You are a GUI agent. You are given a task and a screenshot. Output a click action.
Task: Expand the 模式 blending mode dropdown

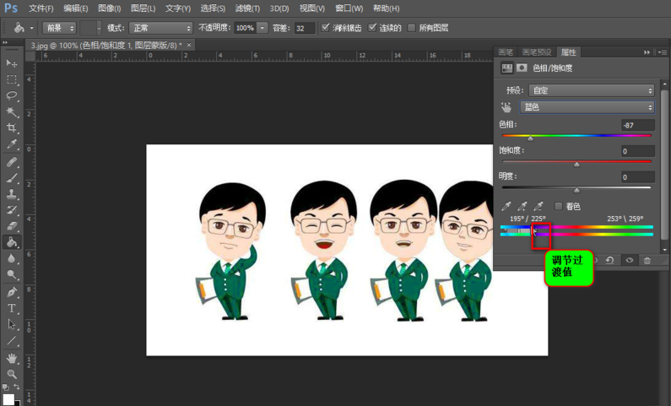[160, 28]
